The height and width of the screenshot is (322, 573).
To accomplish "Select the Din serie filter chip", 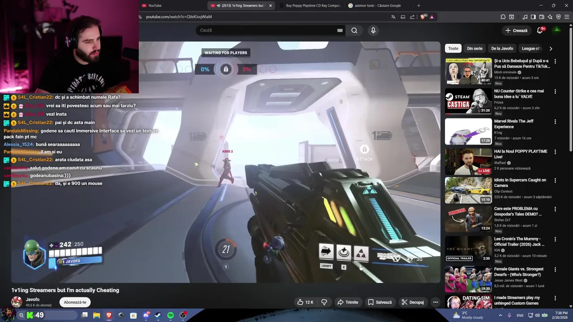I will 475,48.
